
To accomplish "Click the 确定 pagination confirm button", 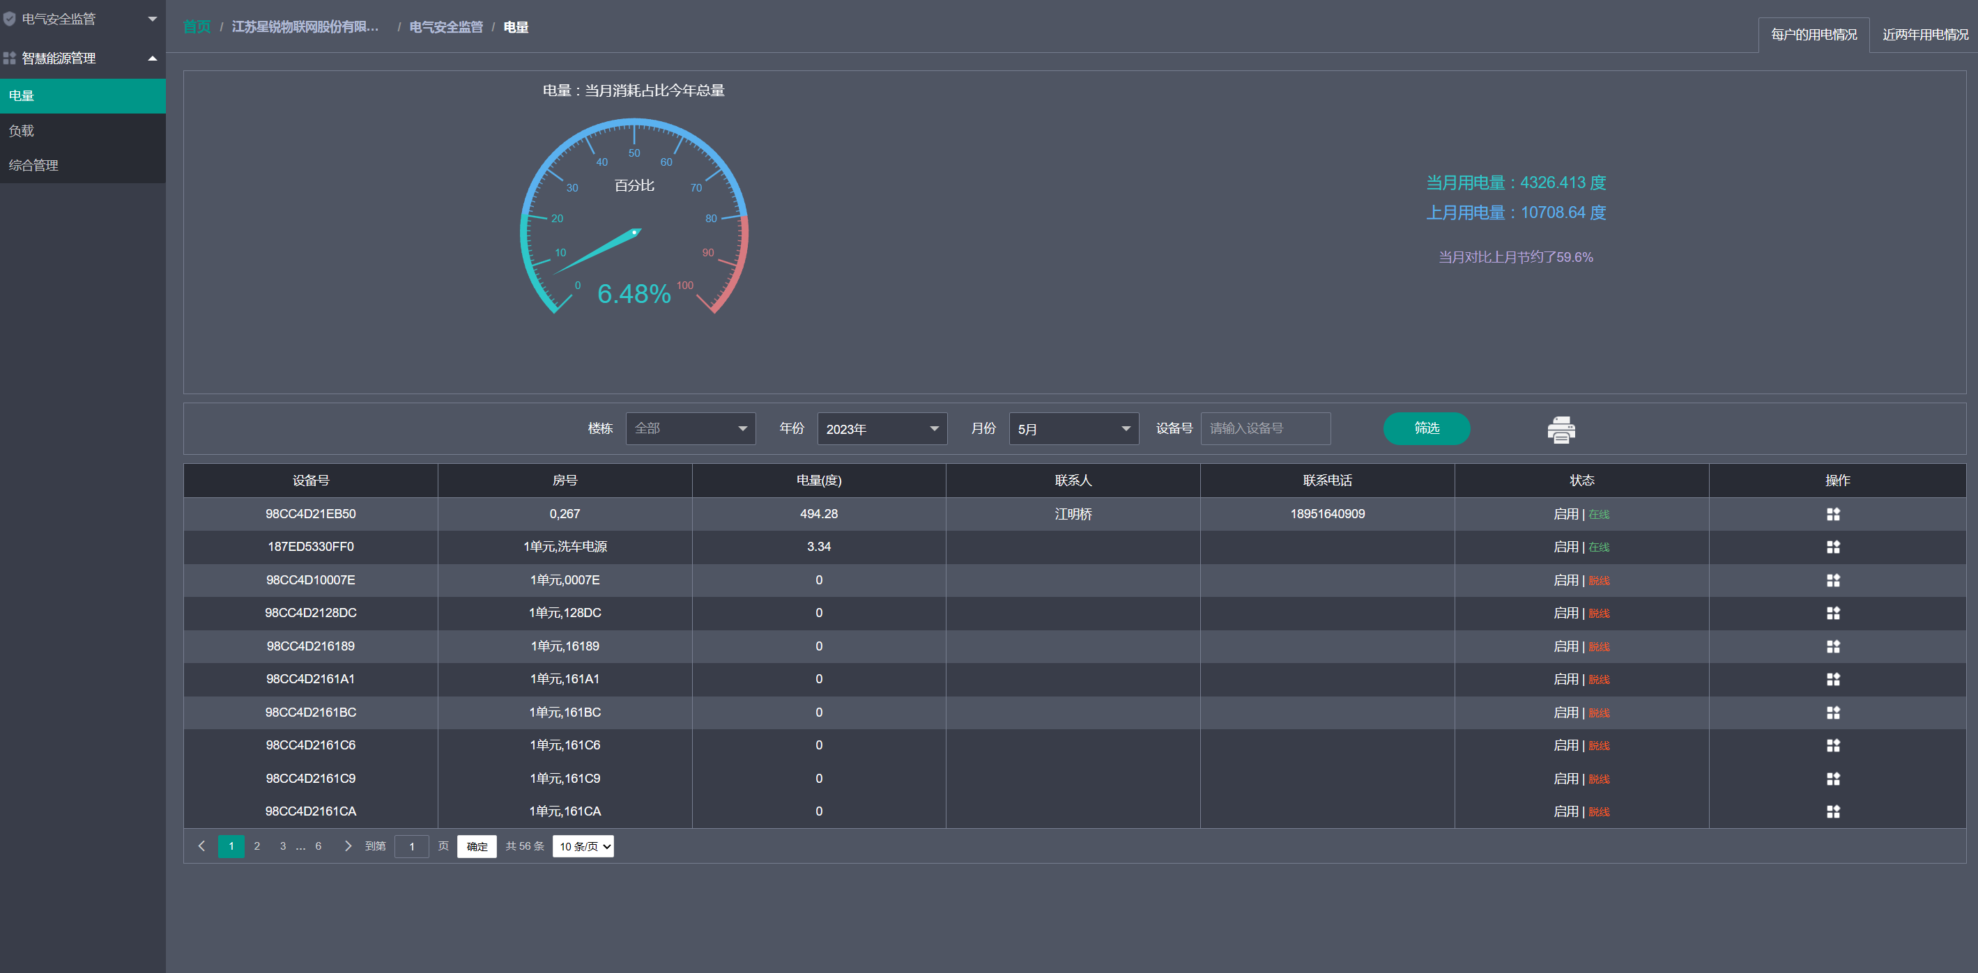I will [x=477, y=846].
